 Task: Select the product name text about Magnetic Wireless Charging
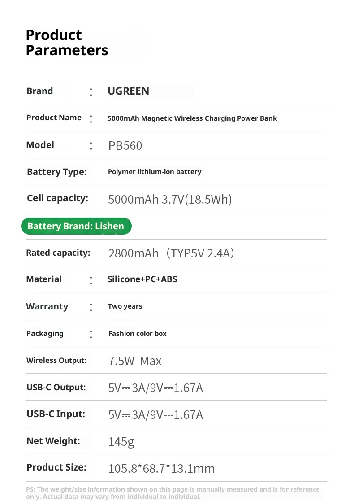pos(192,118)
